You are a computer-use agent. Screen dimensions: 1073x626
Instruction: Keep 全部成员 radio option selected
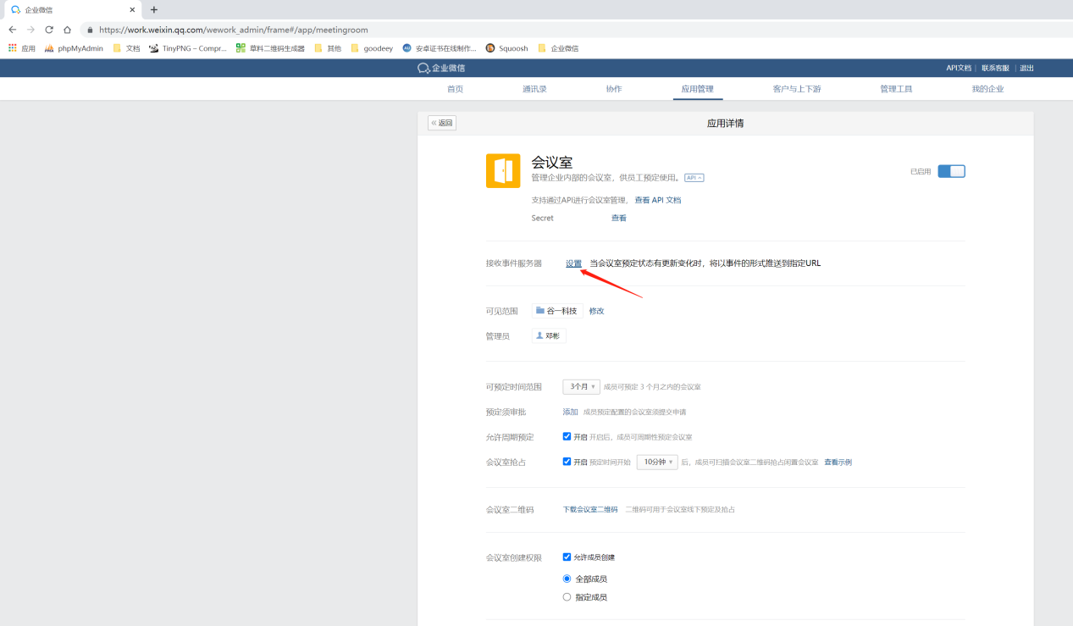pos(567,578)
